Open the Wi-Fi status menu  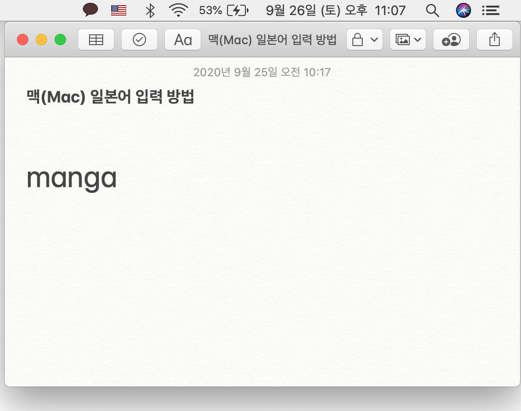pos(179,11)
